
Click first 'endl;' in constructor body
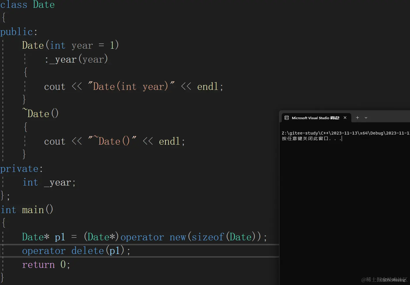click(210, 86)
